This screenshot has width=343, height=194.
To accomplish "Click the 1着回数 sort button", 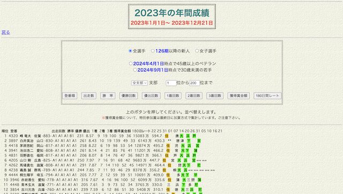I will (x=173, y=96).
